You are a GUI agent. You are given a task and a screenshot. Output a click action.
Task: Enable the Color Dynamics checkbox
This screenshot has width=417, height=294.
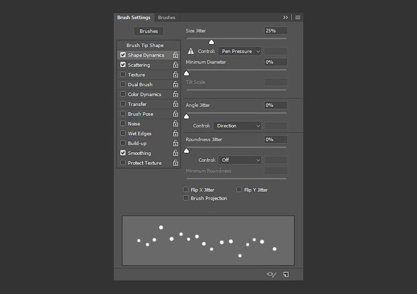(x=123, y=94)
